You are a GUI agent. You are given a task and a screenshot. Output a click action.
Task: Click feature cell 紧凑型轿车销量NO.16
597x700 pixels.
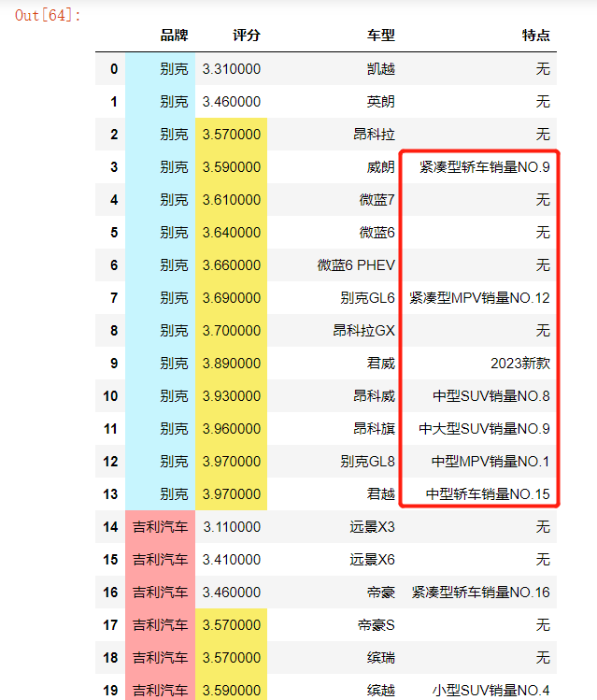481,593
